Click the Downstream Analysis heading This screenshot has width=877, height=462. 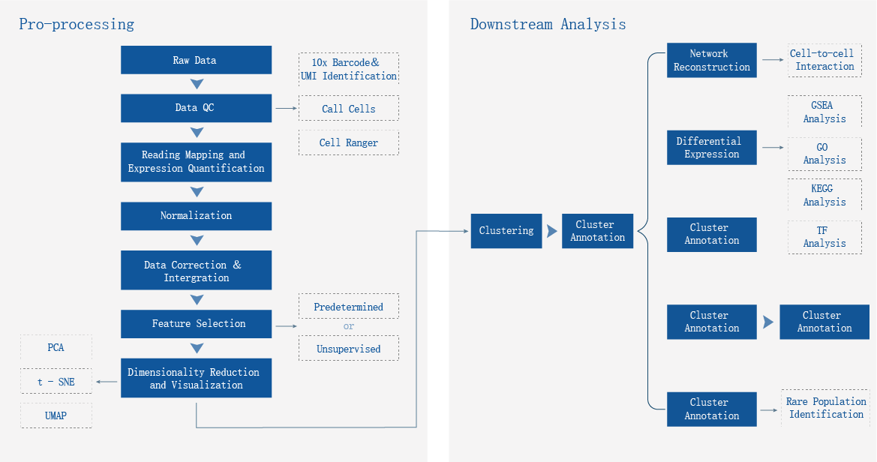548,24
